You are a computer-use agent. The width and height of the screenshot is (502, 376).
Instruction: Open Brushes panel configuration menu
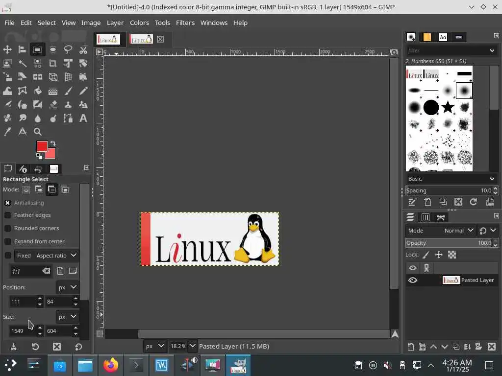(x=496, y=36)
